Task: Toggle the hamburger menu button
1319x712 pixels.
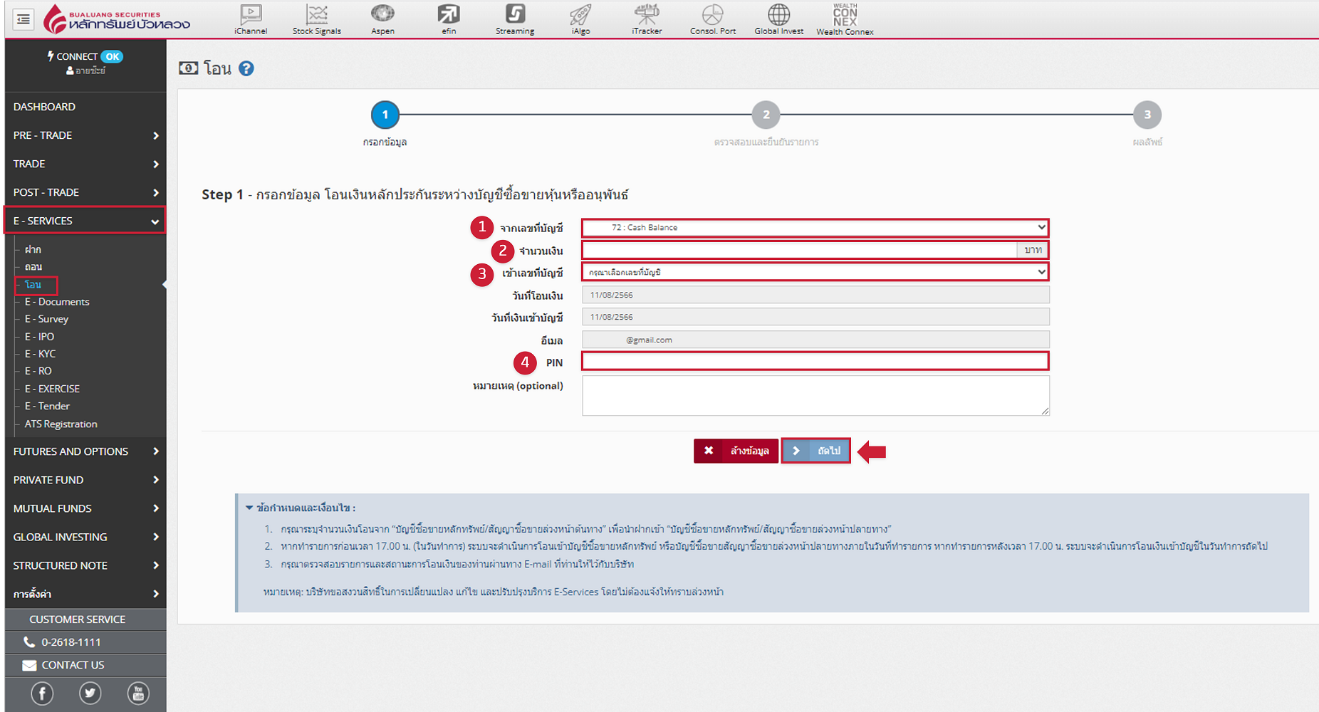Action: (x=24, y=19)
